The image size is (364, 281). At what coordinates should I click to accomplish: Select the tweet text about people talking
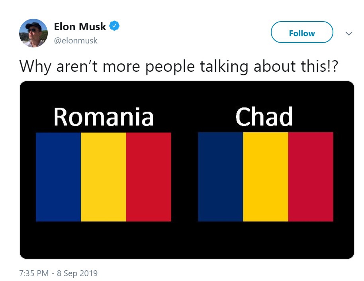pos(179,66)
